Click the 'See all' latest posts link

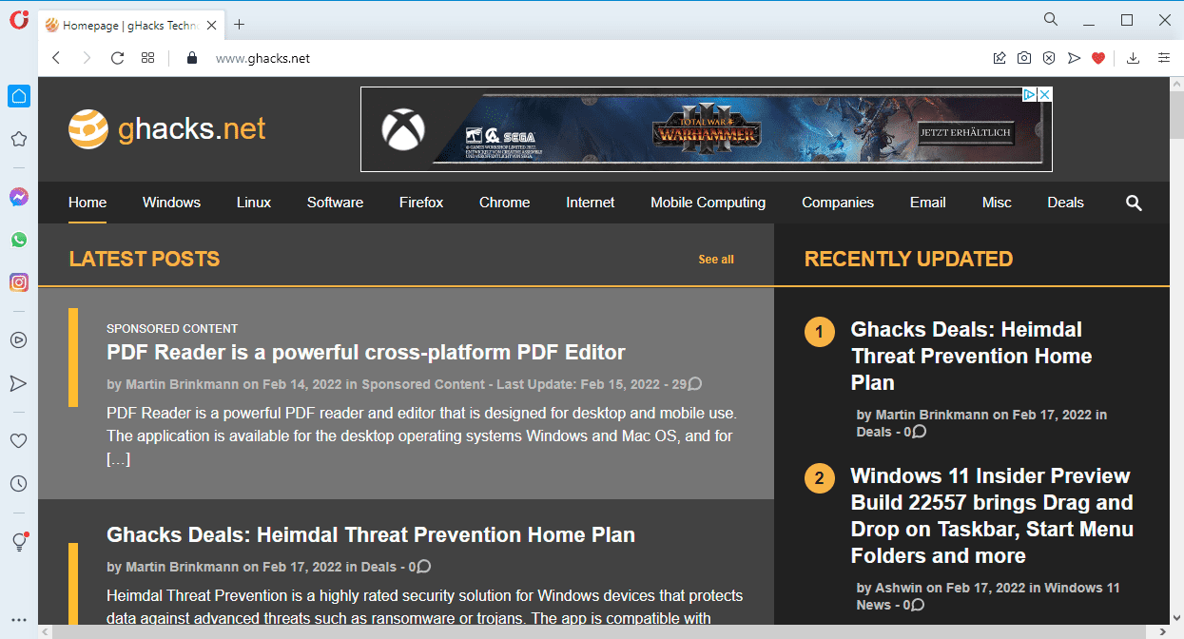coord(715,260)
